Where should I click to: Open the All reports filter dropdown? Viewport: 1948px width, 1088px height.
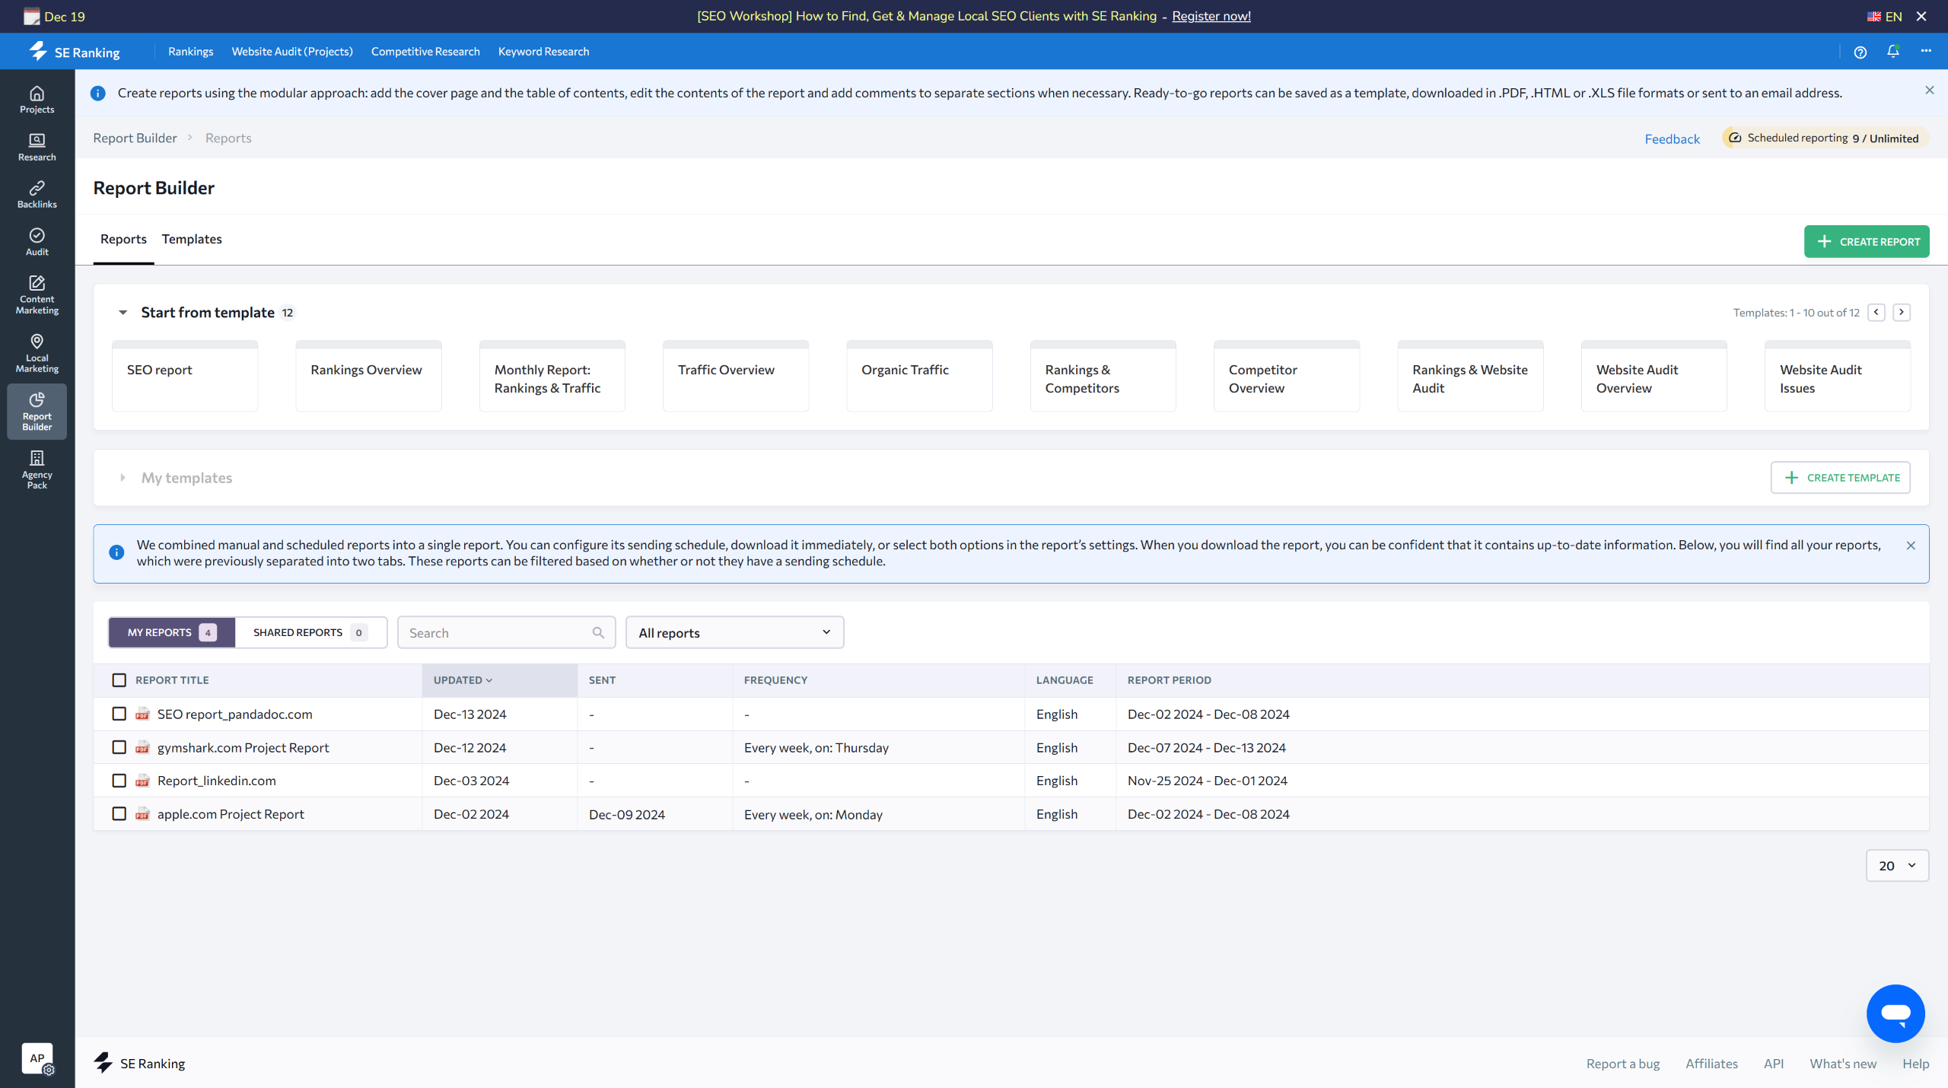click(x=734, y=632)
